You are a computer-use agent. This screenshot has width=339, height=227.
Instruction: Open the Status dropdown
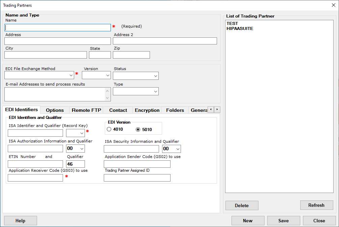[x=136, y=76]
